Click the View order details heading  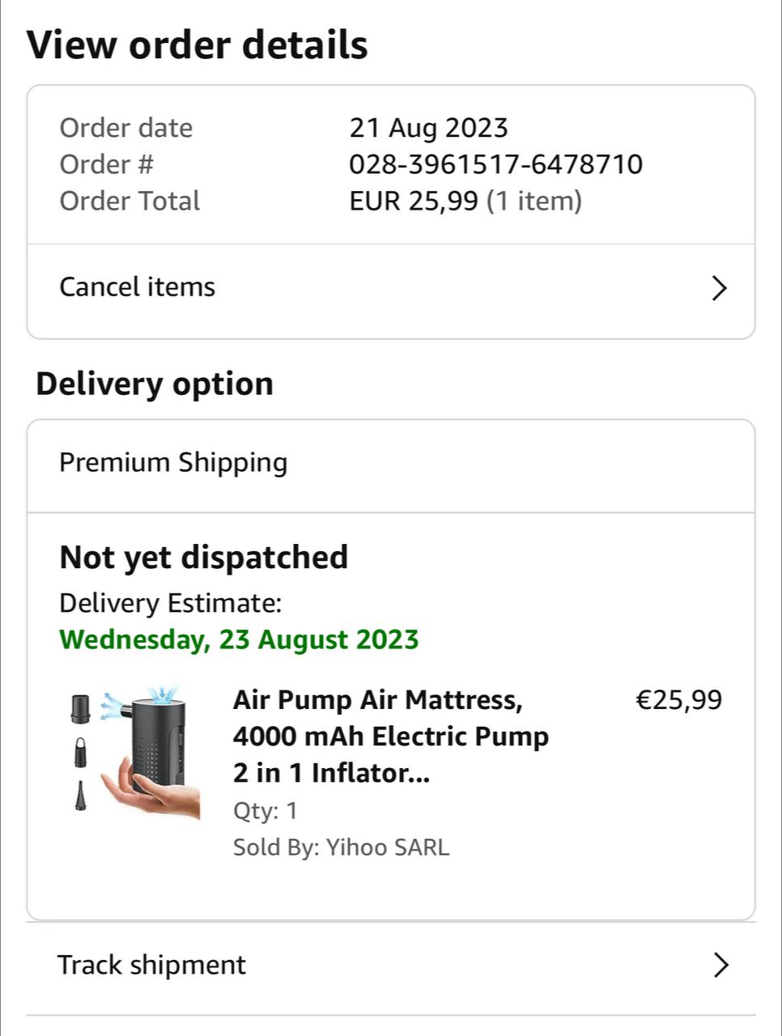point(198,45)
